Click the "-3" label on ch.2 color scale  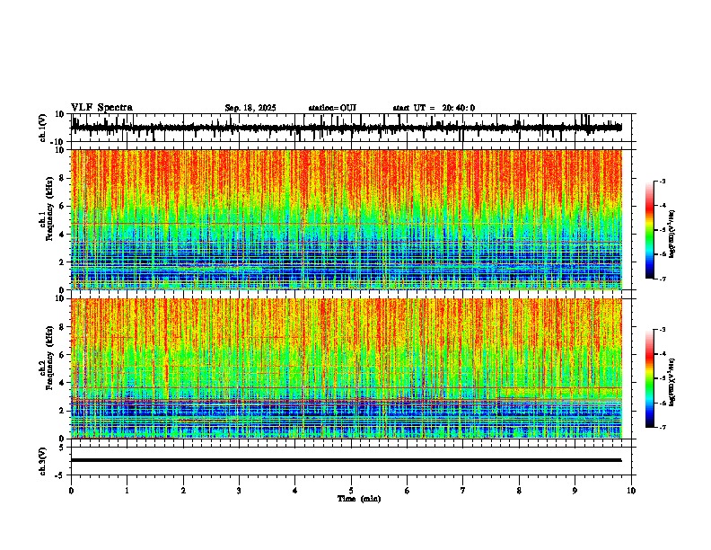[663, 330]
